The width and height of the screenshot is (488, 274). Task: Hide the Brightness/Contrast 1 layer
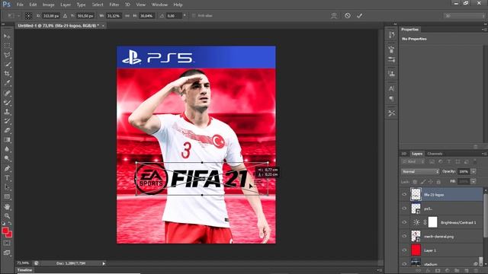[404, 222]
